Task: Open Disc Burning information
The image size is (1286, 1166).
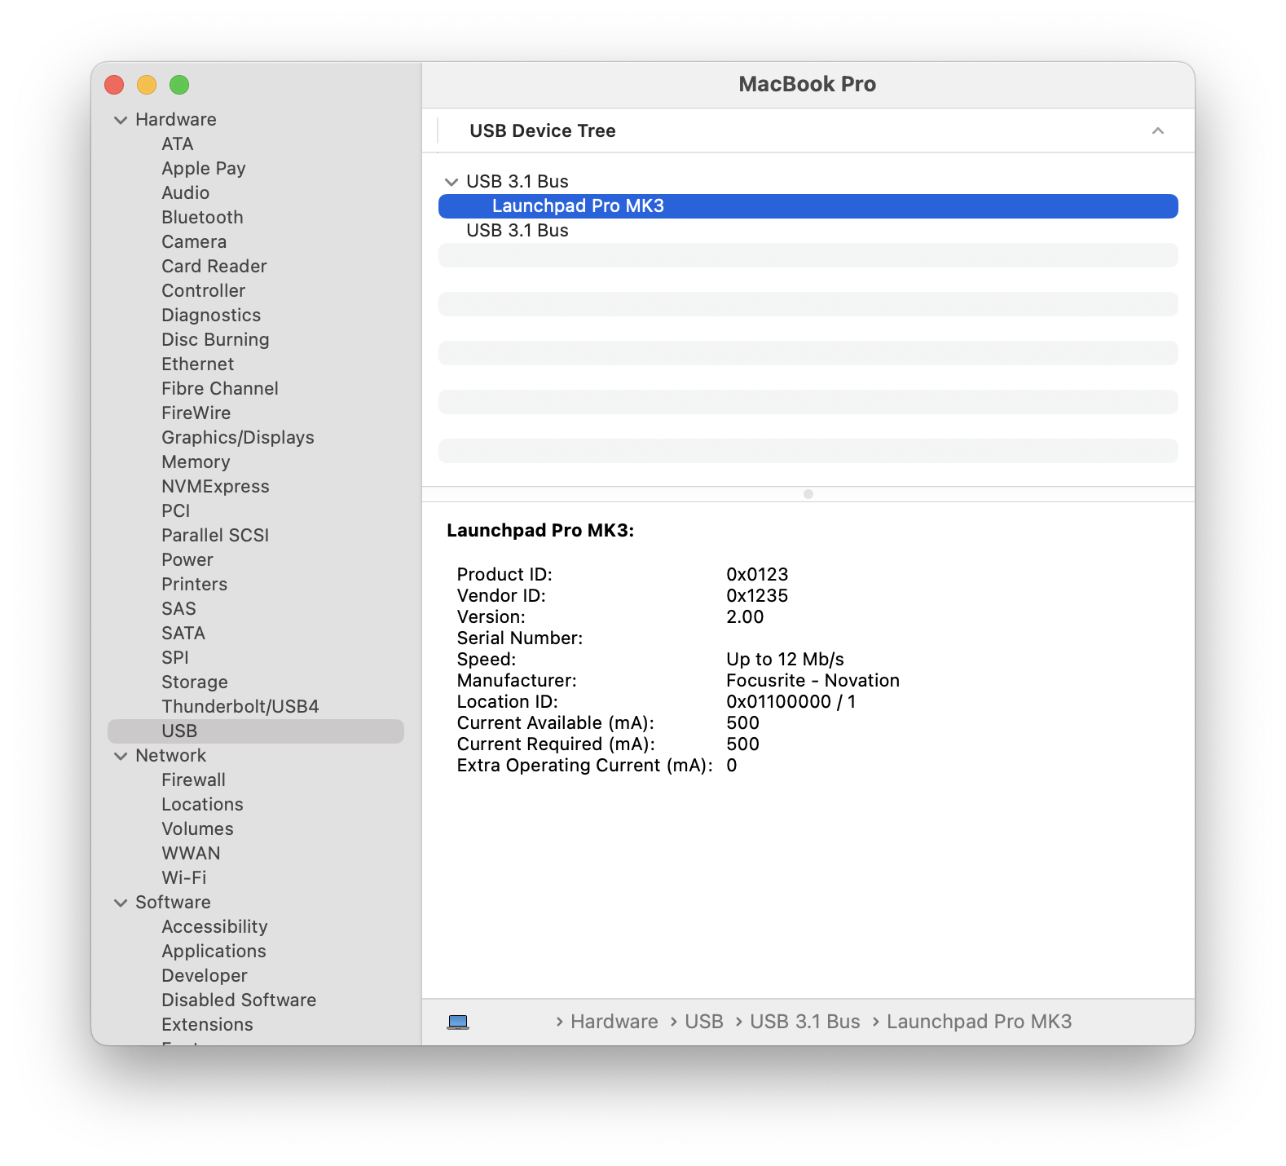Action: (215, 340)
